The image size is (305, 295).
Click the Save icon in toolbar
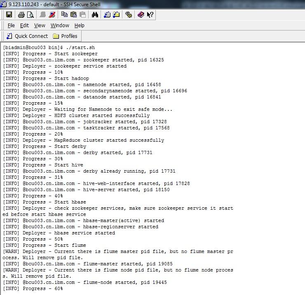click(9, 14)
